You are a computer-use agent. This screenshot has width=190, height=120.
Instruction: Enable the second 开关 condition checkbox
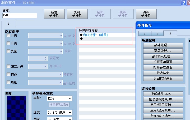click(x=8, y=43)
